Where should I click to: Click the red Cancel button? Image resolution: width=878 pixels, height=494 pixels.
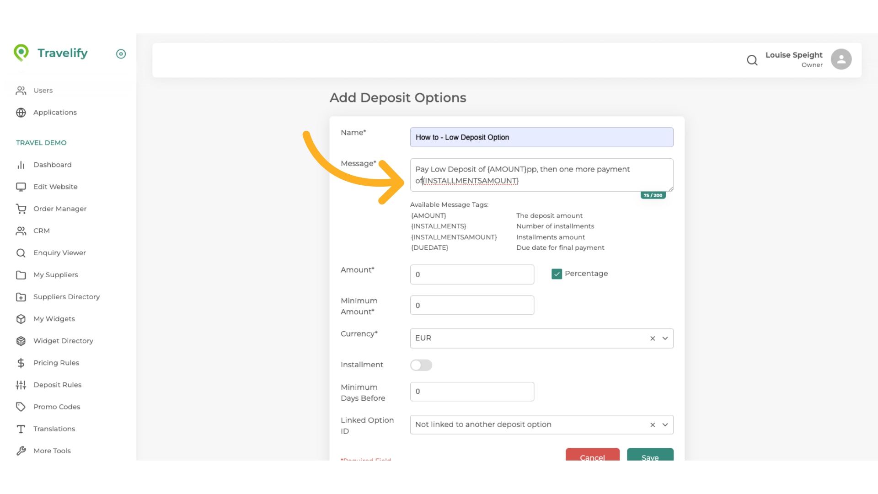[x=592, y=456]
